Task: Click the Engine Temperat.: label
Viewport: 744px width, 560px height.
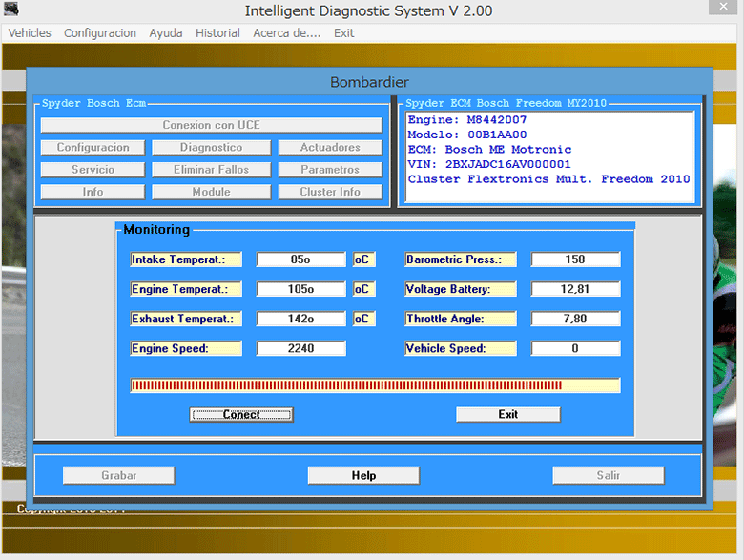Action: click(x=186, y=289)
